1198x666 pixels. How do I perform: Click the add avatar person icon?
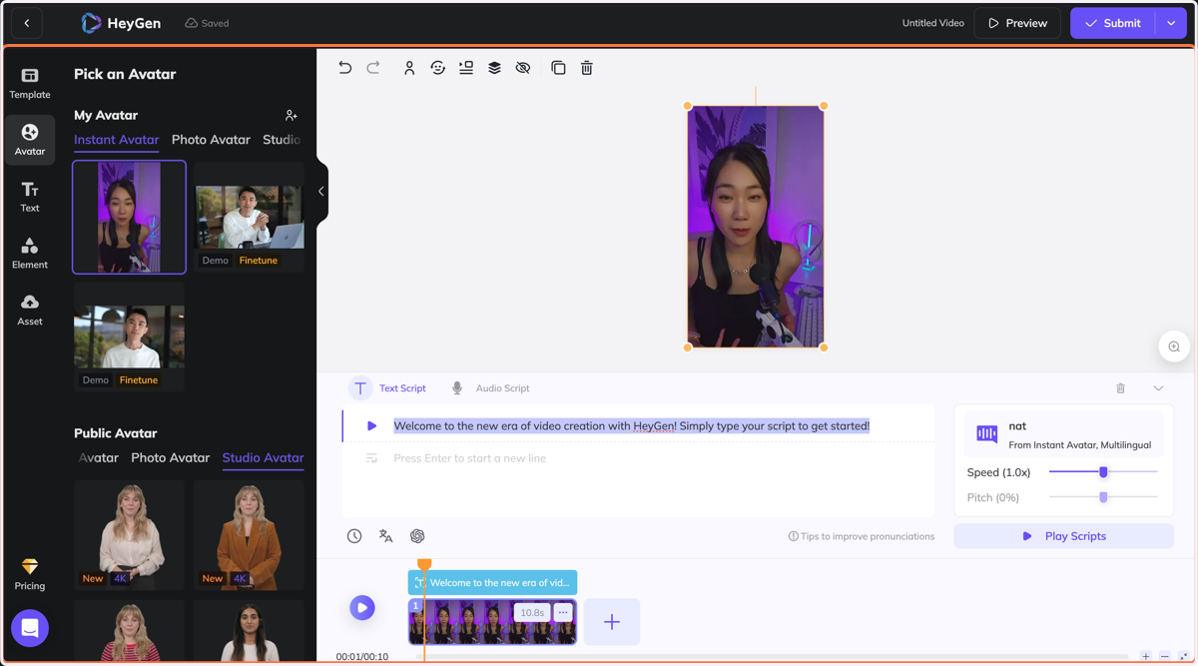291,116
